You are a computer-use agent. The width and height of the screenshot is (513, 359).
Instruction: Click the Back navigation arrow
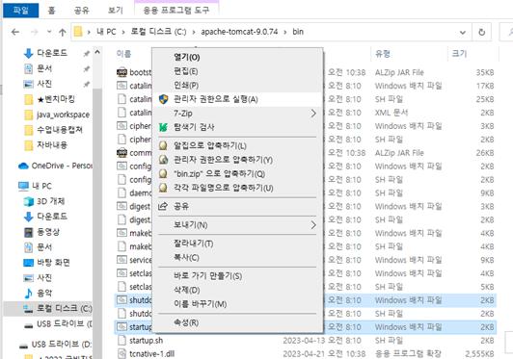(15, 32)
